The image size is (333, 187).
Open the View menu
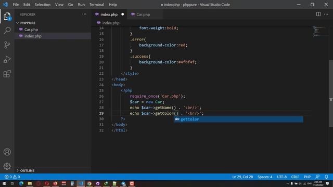click(59, 5)
